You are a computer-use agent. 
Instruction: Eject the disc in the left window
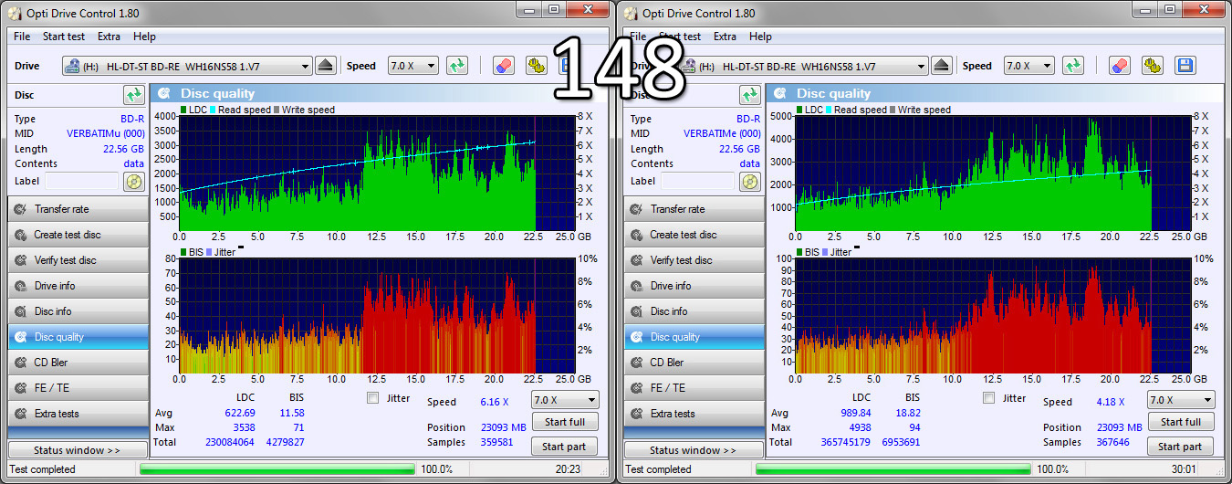pos(326,66)
